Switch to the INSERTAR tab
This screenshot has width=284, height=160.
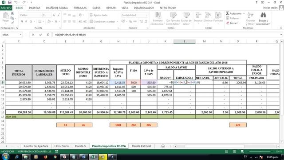(35, 8)
